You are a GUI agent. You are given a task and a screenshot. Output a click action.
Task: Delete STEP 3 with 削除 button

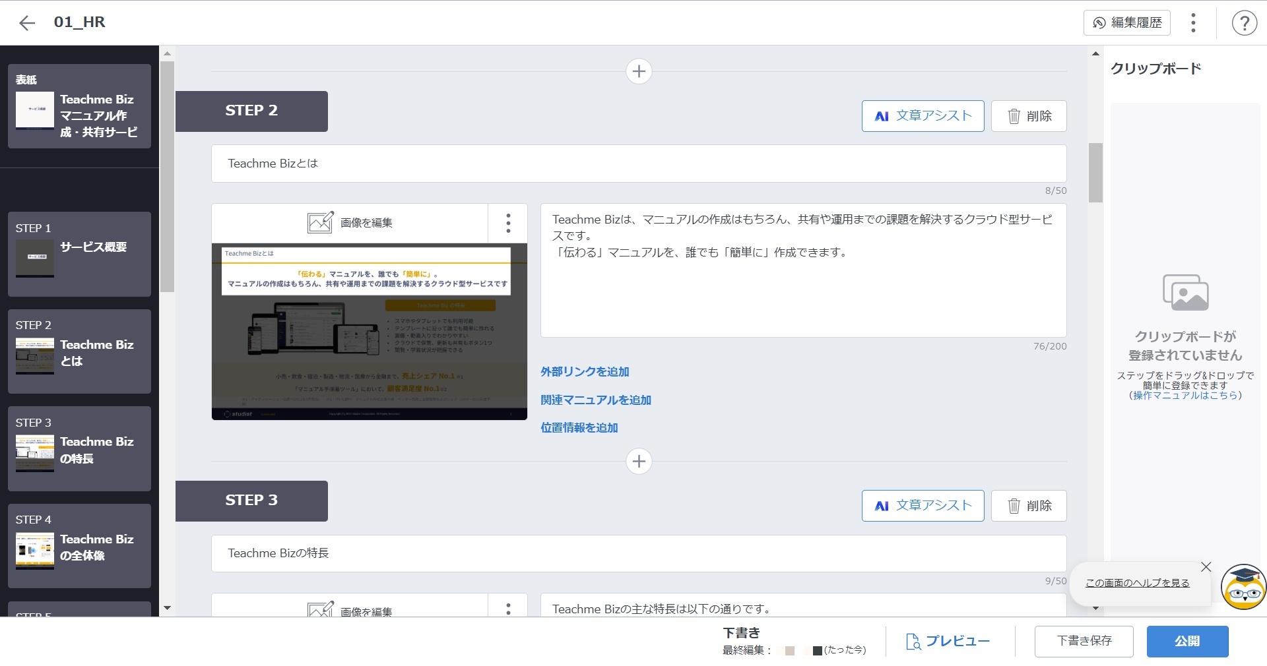1029,506
